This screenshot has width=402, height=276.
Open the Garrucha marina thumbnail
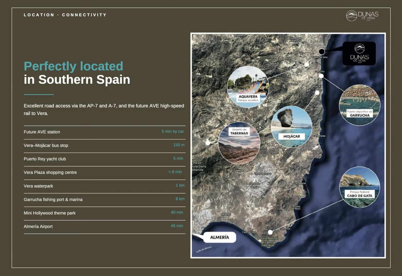[x=359, y=105]
